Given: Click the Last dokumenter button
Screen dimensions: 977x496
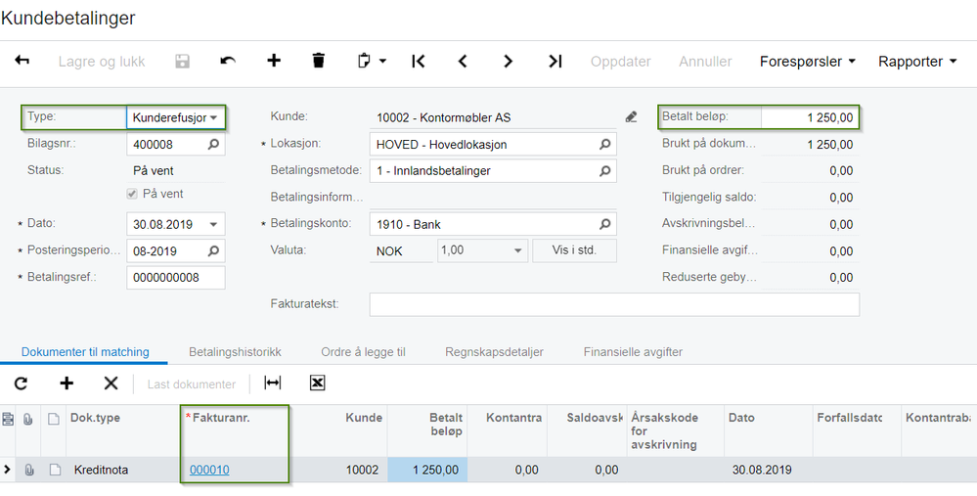Looking at the screenshot, I should (192, 384).
